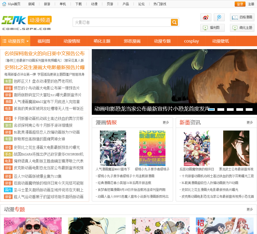257x234 pixels.
Task: Select the last carousel slide indicator
Action: [x=249, y=110]
